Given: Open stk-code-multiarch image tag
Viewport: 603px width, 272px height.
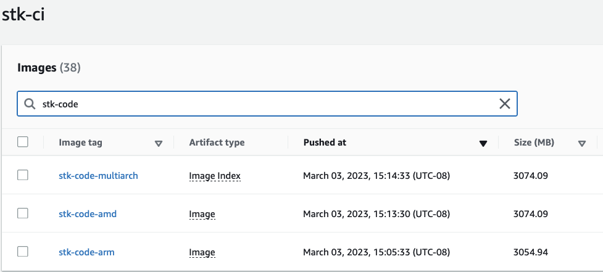Looking at the screenshot, I should [99, 176].
